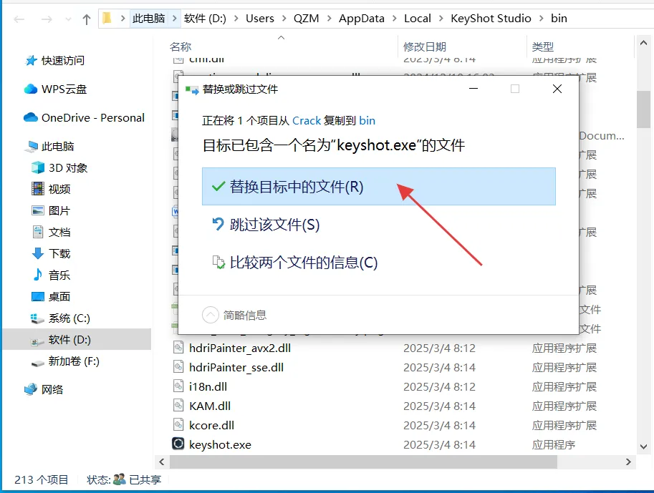Click QZM breadcrumb in address bar
This screenshot has height=493, width=654.
click(x=306, y=19)
